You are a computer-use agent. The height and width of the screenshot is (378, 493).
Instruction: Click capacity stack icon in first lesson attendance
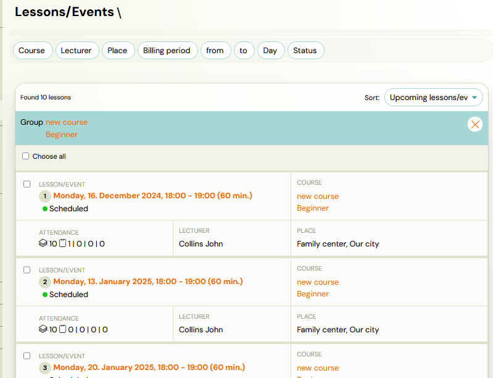43,244
